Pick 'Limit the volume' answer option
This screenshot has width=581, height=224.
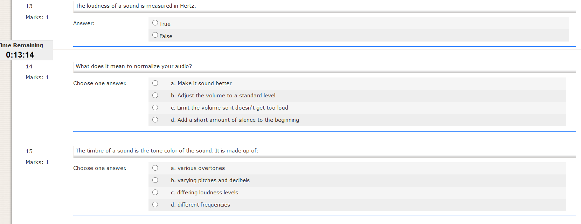155,107
